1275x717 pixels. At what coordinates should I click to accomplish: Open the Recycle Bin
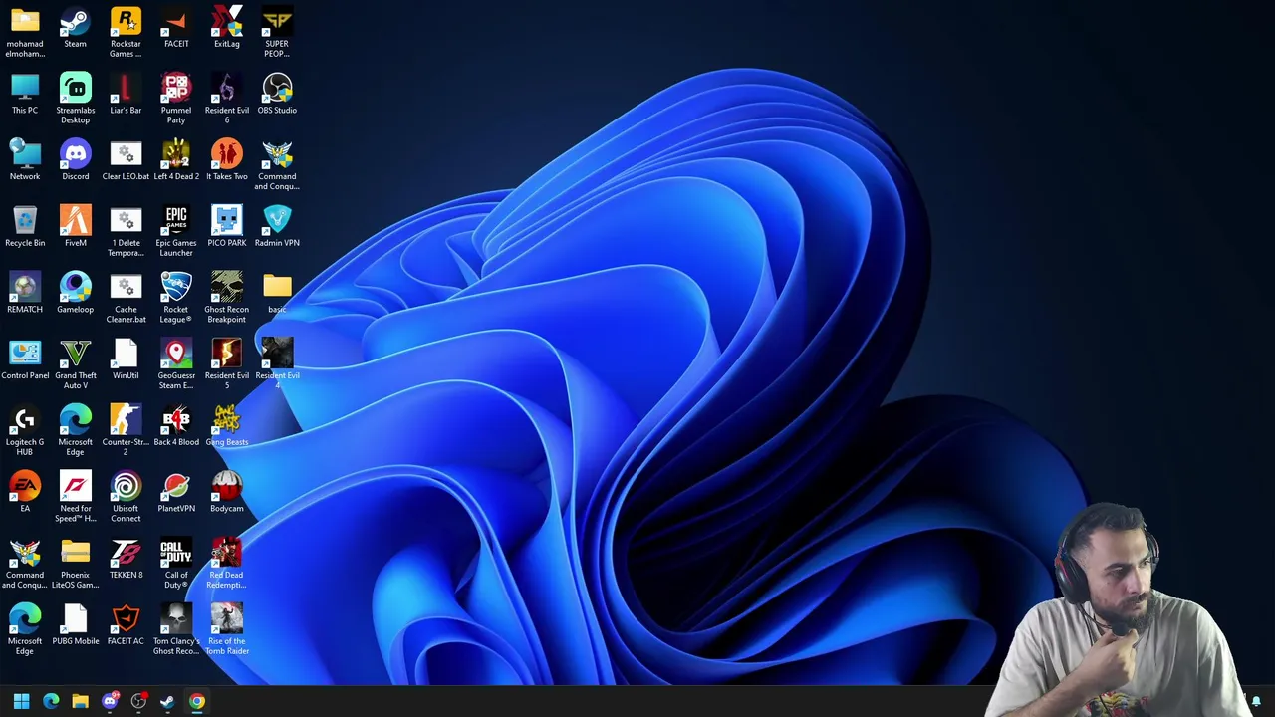pos(25,226)
